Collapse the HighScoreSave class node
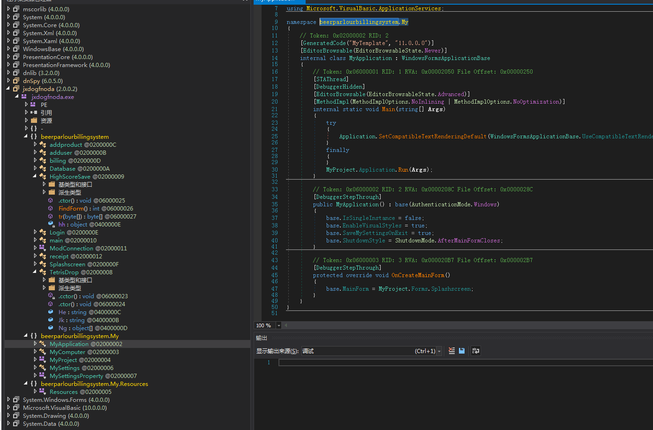653x430 pixels. click(35, 176)
